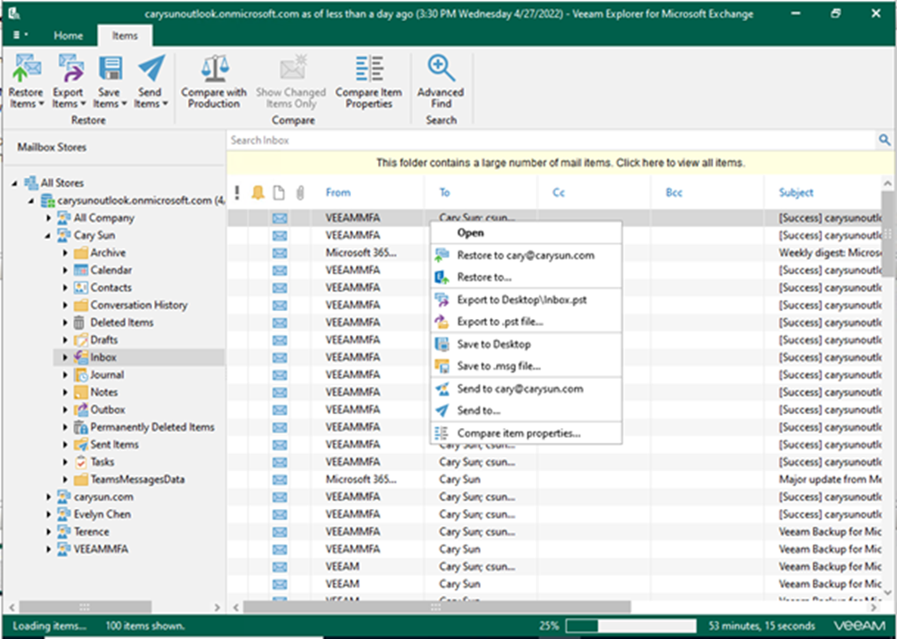Click Compare Item Properties icon
This screenshot has height=639, width=897.
369,69
